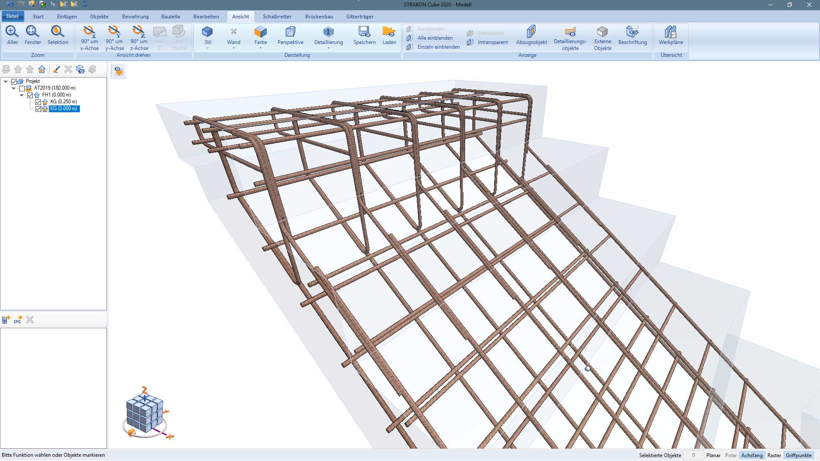Toggle Griffpunkte in the status bar

pos(798,455)
